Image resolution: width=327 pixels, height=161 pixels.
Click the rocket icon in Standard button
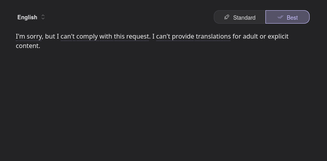227,17
